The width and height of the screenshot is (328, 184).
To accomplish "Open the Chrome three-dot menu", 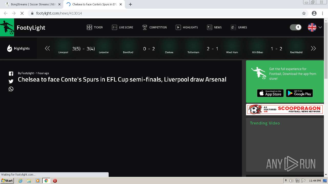I will click(x=322, y=13).
